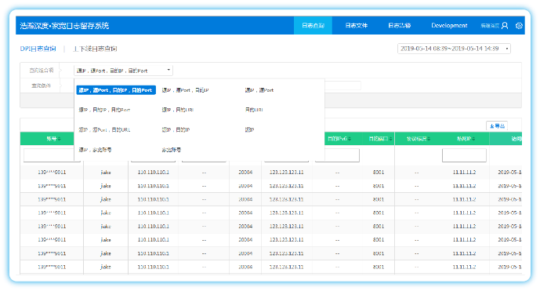Collapse the query combination dropdown
Screen dimensions: 540x291
point(123,71)
